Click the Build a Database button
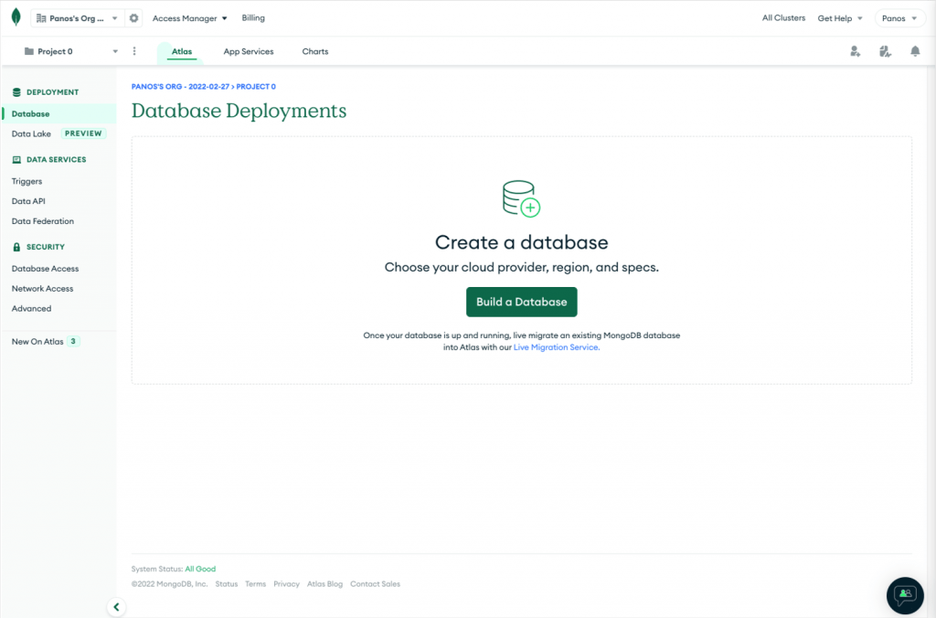The height and width of the screenshot is (618, 936). pyautogui.click(x=522, y=302)
